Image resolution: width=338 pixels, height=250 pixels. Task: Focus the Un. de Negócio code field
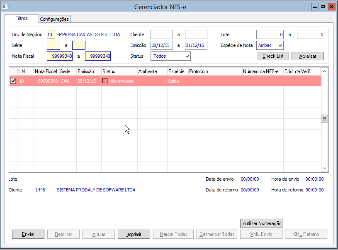51,34
